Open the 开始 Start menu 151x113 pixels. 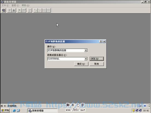(5, 110)
